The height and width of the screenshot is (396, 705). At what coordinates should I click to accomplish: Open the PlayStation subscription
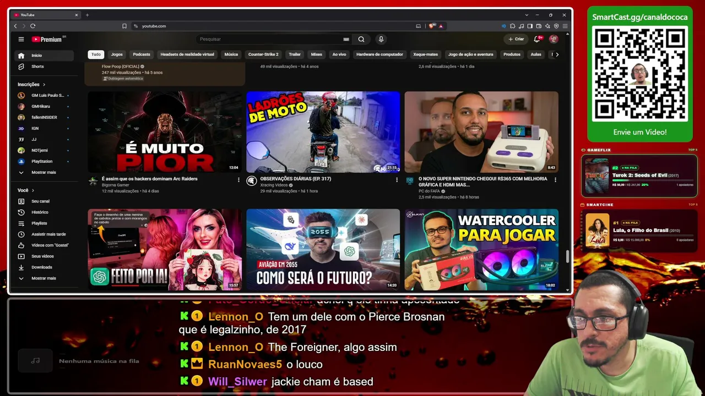coord(44,162)
